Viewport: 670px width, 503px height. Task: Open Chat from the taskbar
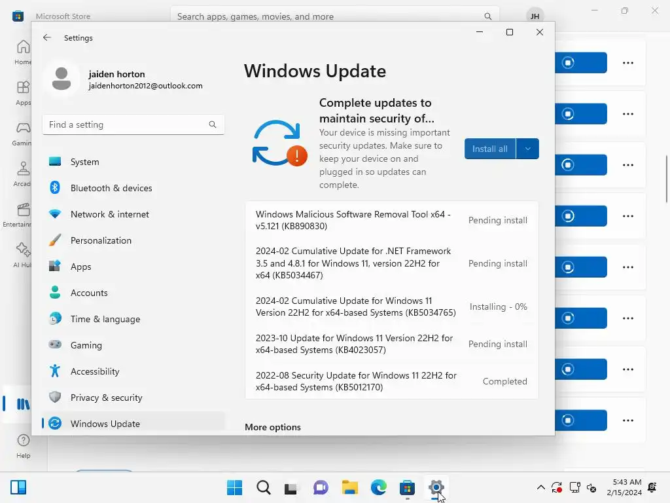321,487
